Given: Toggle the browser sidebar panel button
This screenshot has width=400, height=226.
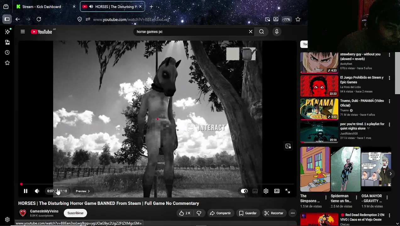Looking at the screenshot, I should click(x=7, y=19).
